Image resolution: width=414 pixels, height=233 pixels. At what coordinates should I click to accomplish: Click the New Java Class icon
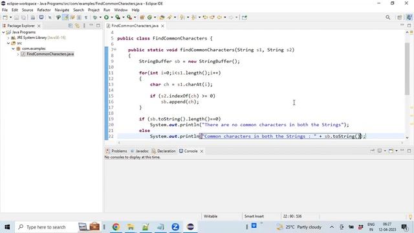pos(149,17)
